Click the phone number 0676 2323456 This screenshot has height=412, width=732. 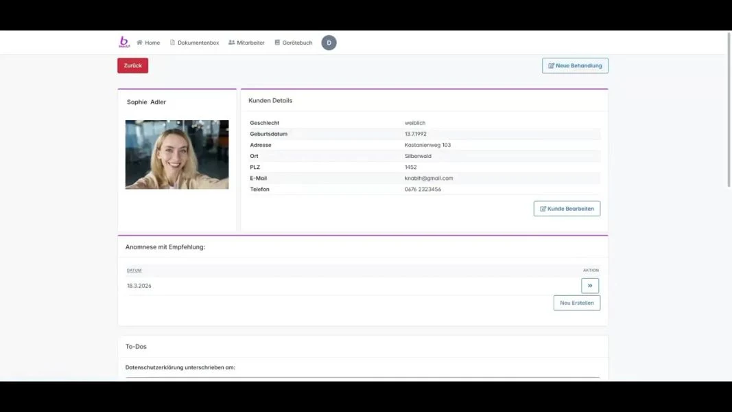[423, 190]
